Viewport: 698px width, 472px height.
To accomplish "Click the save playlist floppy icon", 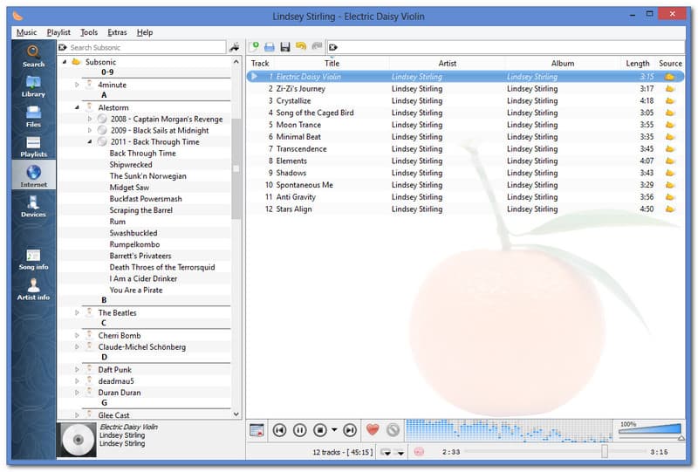I will pos(285,47).
